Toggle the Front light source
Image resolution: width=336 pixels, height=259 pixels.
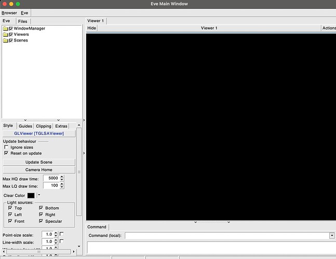tap(10, 221)
